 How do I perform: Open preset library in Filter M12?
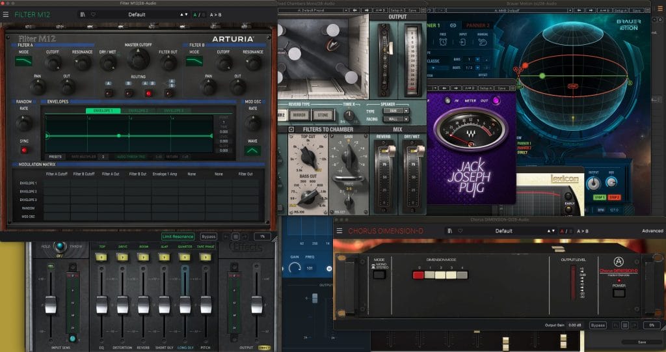click(83, 14)
